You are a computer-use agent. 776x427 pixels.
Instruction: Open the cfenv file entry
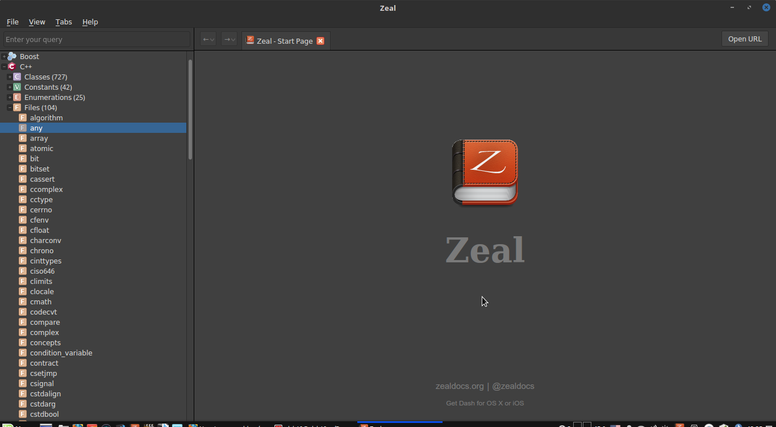[x=40, y=220]
